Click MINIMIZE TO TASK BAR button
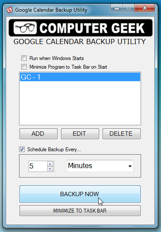The width and height of the screenshot is (161, 232). [x=80, y=210]
